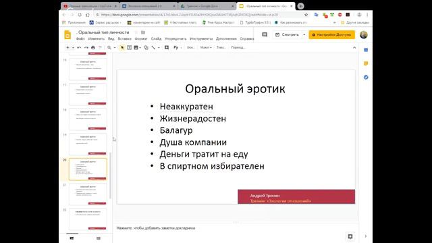Screen dimensions: 432x243
Task: Select slide 17 thumbnail
Action: coord(88,94)
